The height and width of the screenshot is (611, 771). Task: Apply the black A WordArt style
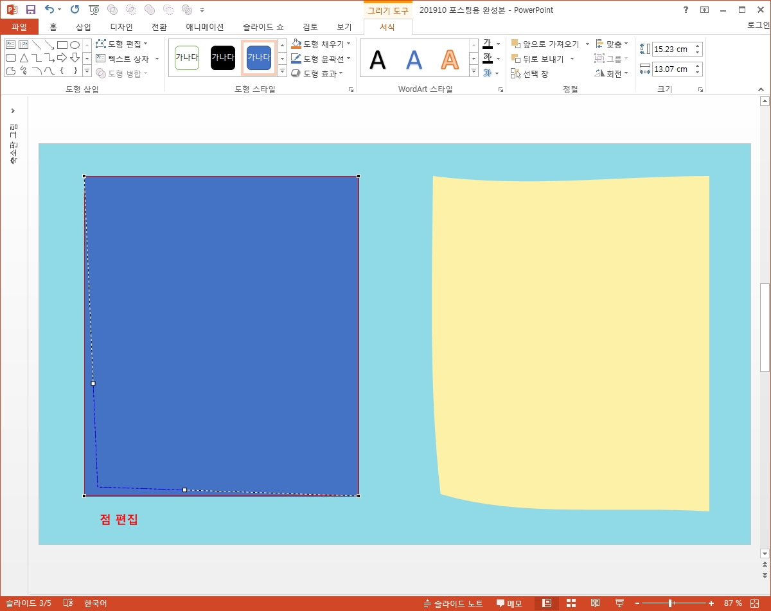[378, 60]
